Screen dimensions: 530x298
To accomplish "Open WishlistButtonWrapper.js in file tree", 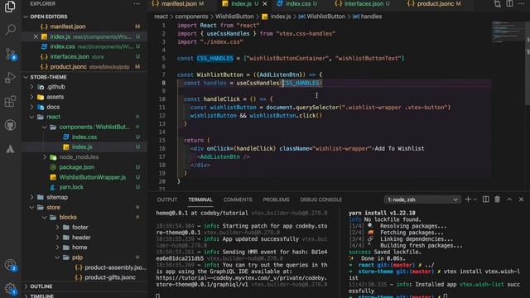I will pyautogui.click(x=84, y=177).
